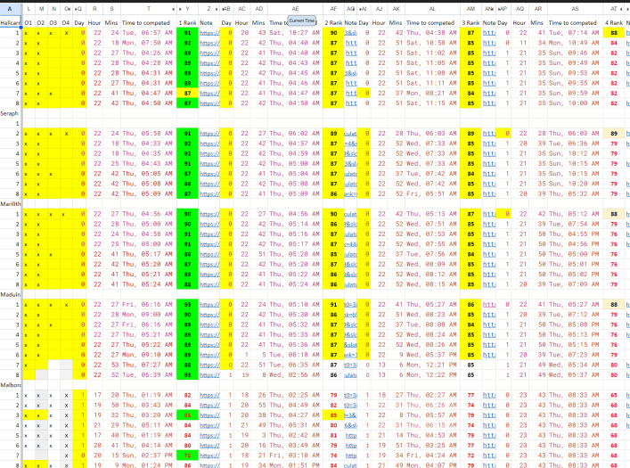The height and width of the screenshot is (468, 630).
Task: Select the O4 header cell
Action: tap(66, 23)
